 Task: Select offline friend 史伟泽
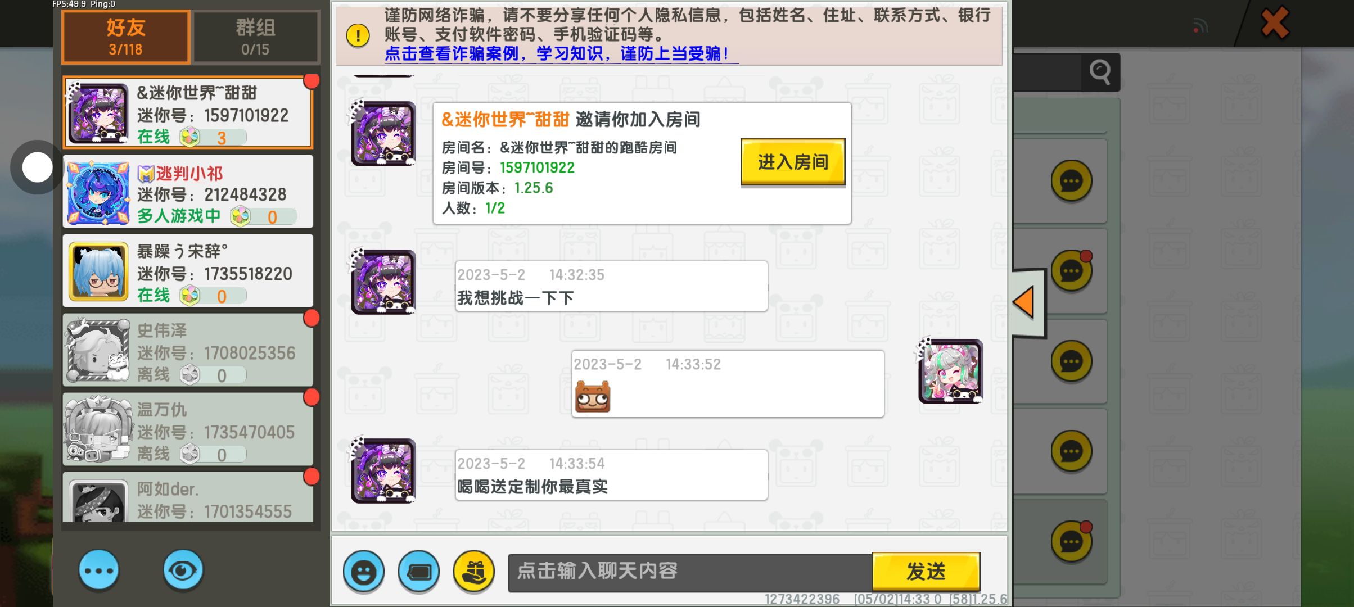(188, 350)
